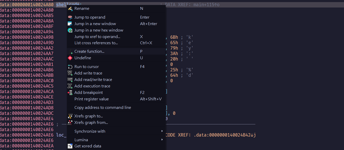
Task: Click the Get xored data icon
Action: (70, 146)
